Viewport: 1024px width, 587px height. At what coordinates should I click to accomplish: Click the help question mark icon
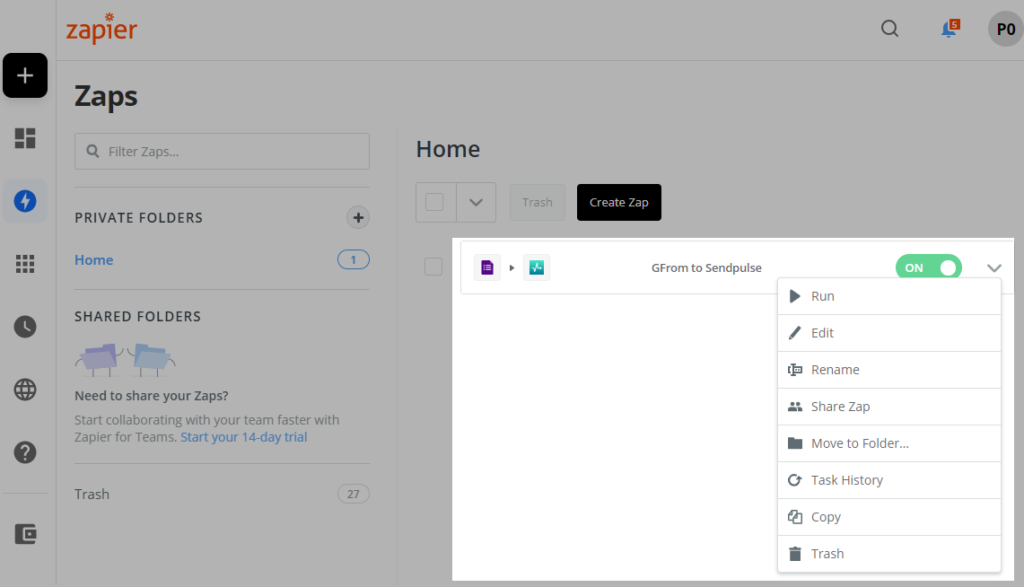(24, 452)
